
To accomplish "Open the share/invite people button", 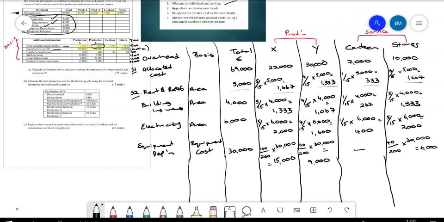I will click(377, 23).
